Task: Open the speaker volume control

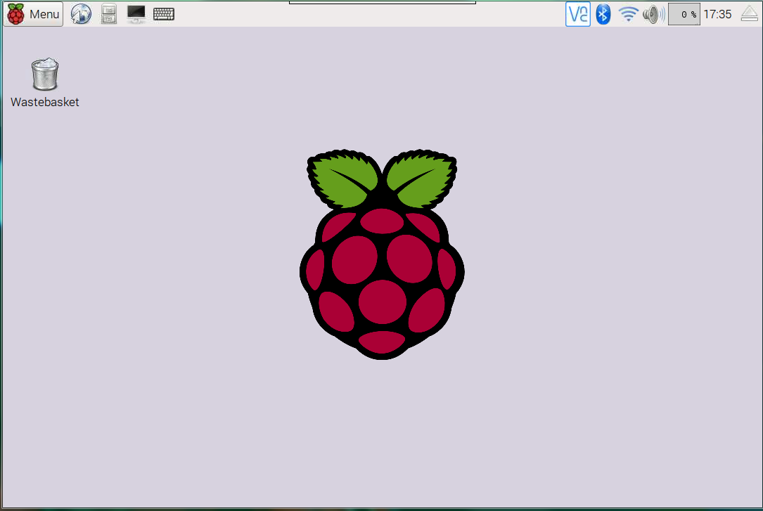Action: point(653,14)
